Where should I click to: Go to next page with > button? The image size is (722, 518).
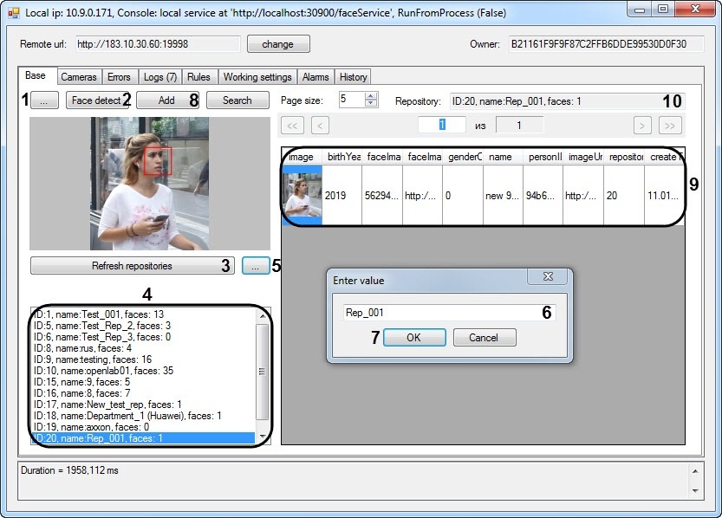642,125
